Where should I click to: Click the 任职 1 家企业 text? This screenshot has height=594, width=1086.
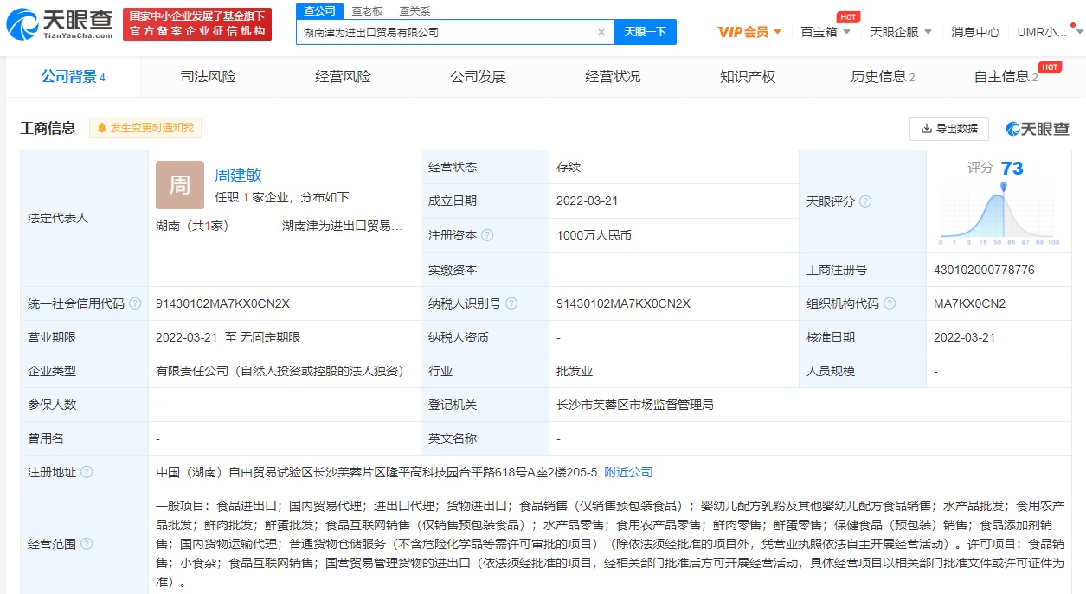282,197
